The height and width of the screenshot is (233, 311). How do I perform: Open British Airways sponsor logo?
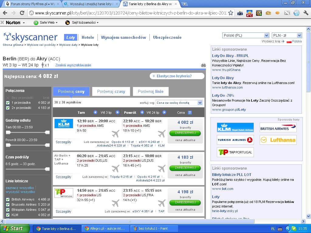[x=278, y=127]
